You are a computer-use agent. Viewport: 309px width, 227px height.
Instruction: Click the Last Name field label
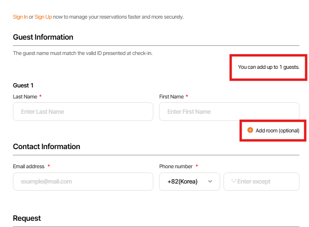(x=25, y=97)
